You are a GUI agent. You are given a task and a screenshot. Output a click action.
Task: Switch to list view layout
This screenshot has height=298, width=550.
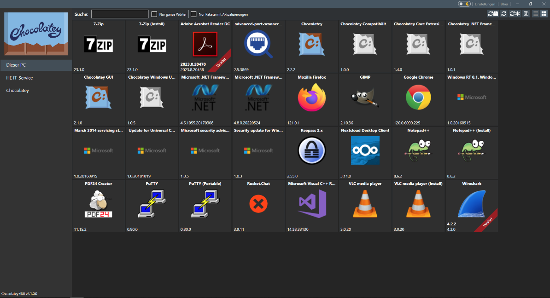point(536,14)
